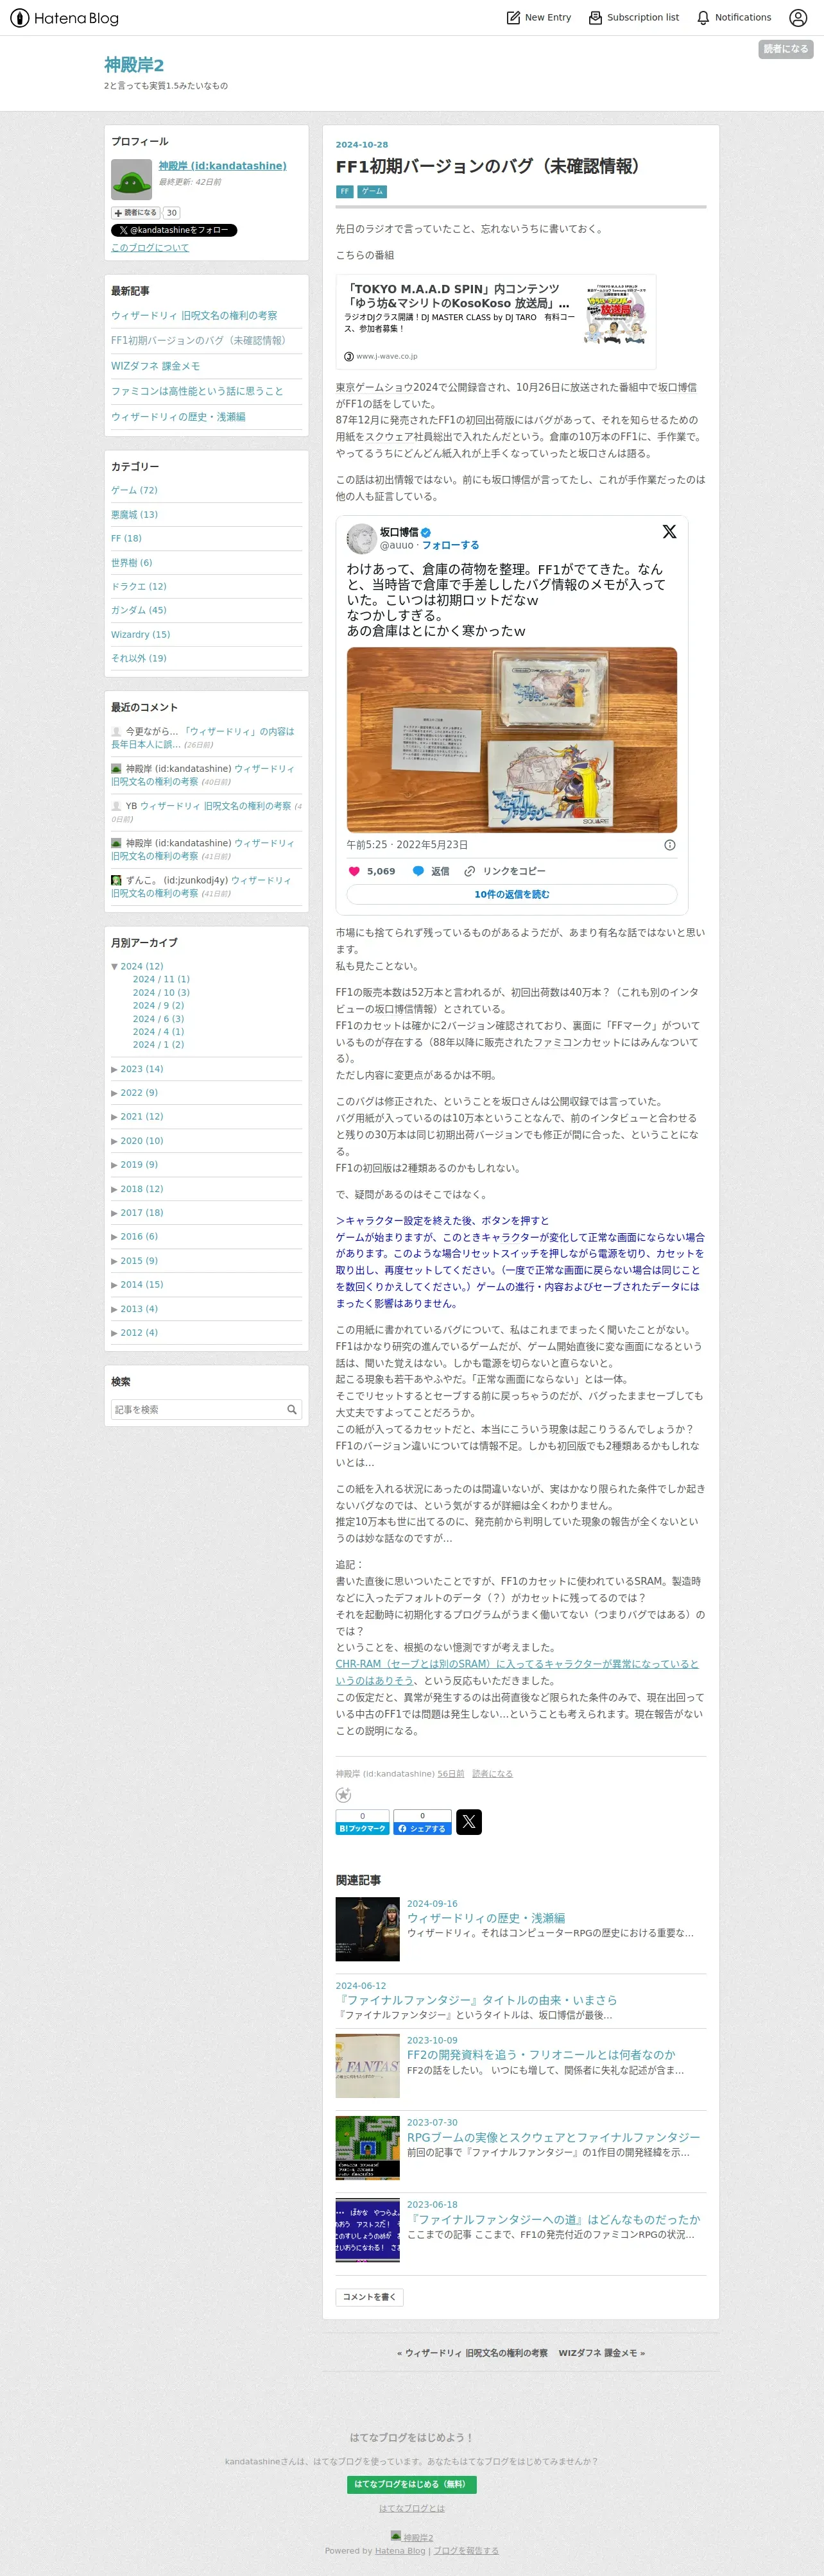Add a Hatena star to the post
Screen dimensions: 824x2576
click(343, 1795)
